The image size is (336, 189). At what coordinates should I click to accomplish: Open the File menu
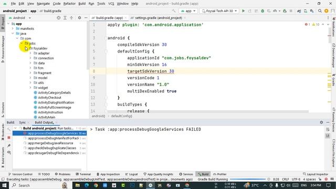(13, 4)
